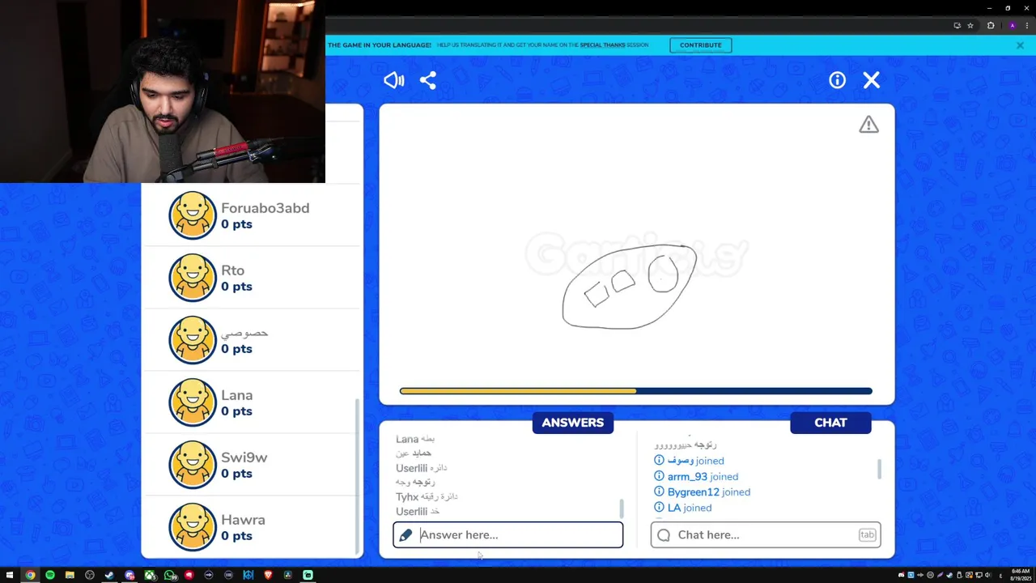
Task: Open the SPECIAL THANKS link in banner
Action: tap(602, 45)
